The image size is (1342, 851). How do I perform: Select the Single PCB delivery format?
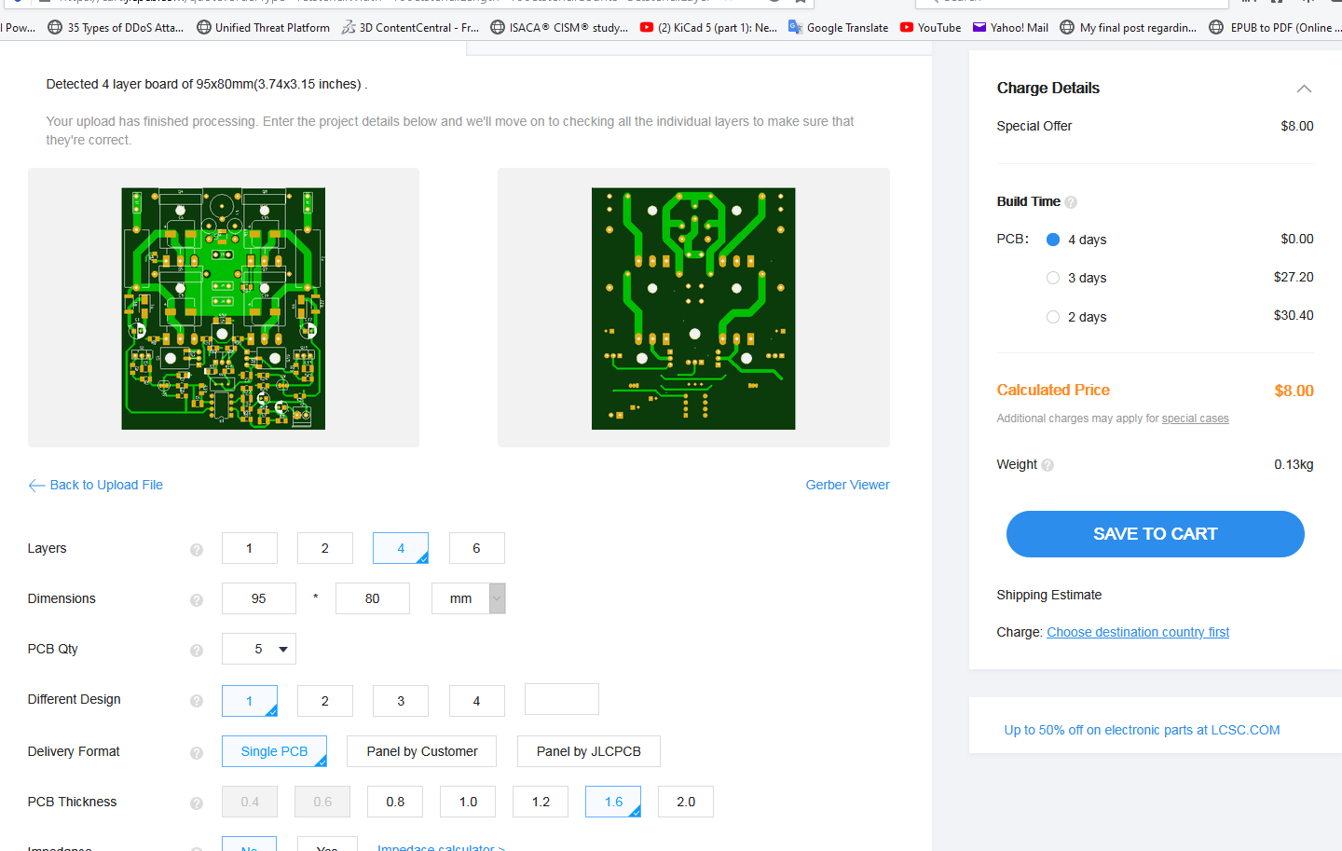click(274, 751)
